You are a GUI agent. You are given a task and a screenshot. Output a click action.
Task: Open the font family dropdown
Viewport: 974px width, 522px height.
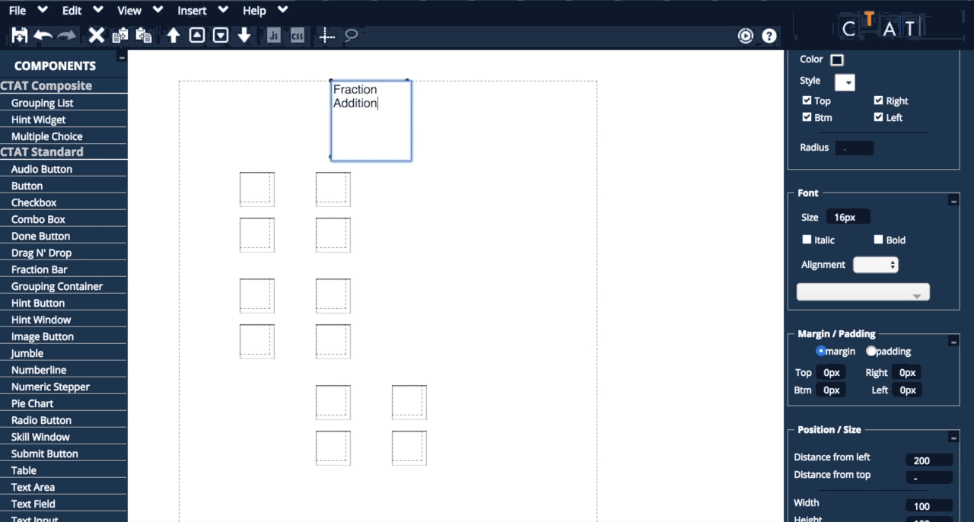pos(862,291)
